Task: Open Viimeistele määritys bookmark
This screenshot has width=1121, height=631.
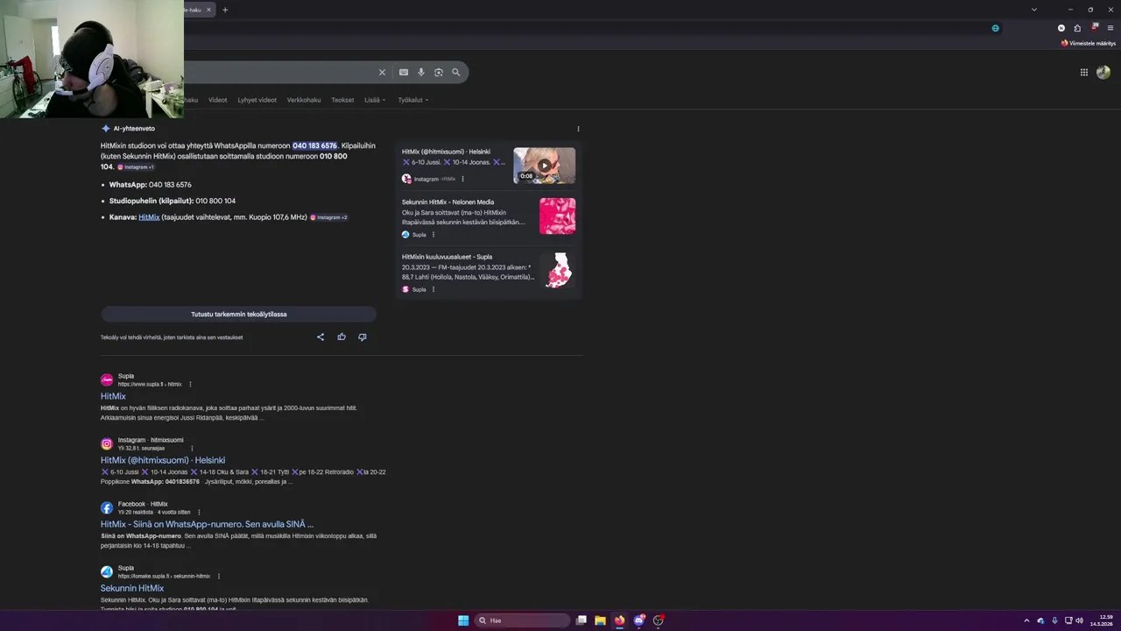Action: pos(1088,43)
